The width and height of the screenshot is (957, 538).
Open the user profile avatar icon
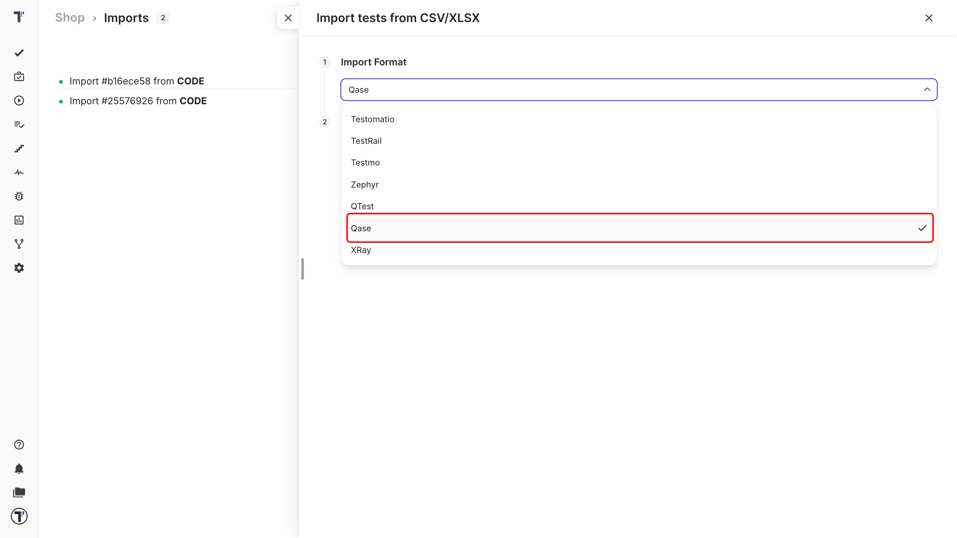tap(19, 516)
